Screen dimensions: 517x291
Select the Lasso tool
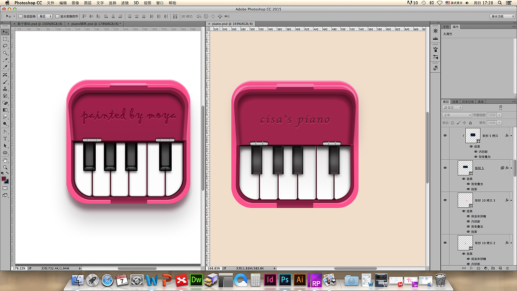coord(5,46)
